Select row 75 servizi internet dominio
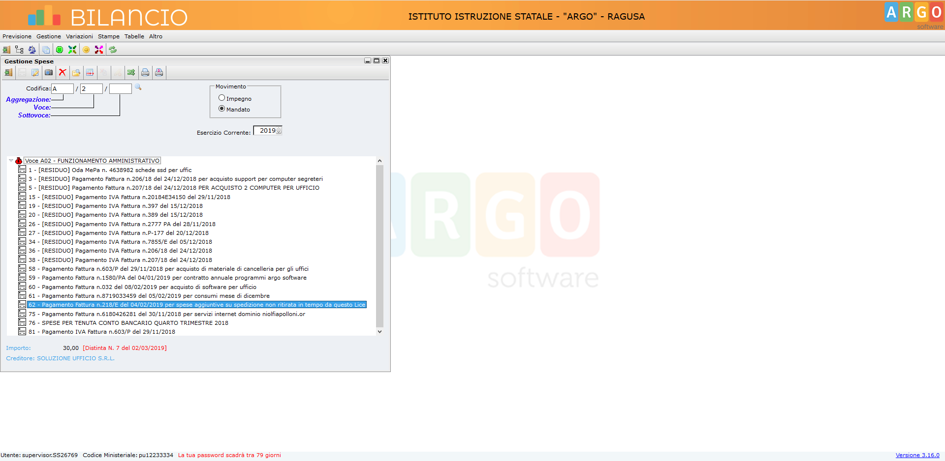The image size is (945, 461). pyautogui.click(x=166, y=314)
